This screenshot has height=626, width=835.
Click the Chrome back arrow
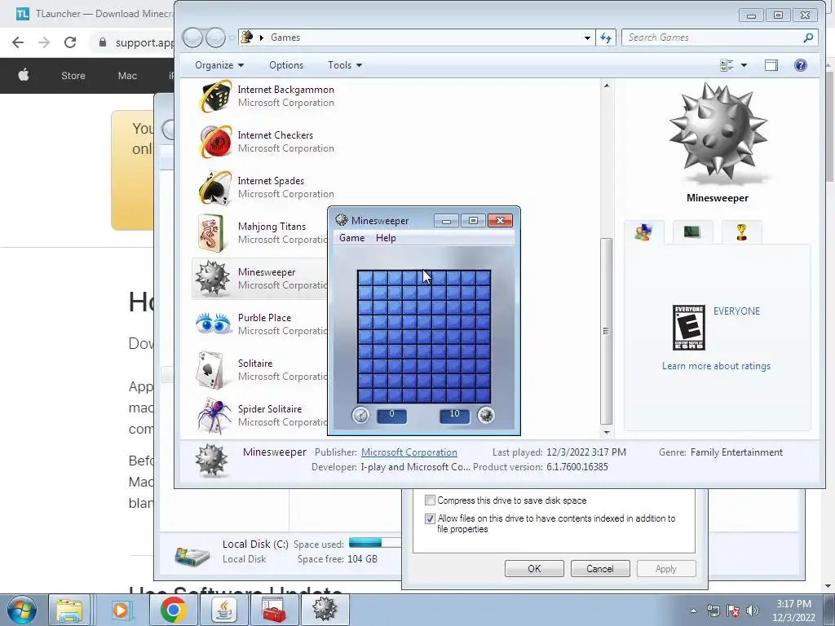point(18,42)
